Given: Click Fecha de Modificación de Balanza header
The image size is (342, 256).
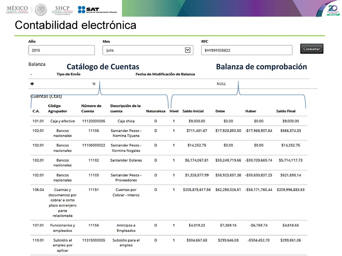Looking at the screenshot, I should 165,74.
